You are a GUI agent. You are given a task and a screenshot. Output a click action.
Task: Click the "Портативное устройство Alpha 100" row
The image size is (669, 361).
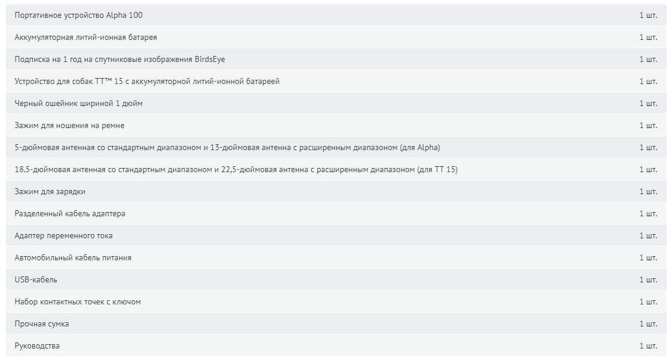click(x=336, y=15)
